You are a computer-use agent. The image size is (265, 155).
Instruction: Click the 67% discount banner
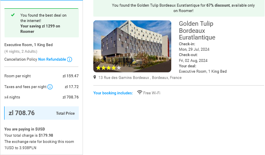(x=179, y=8)
